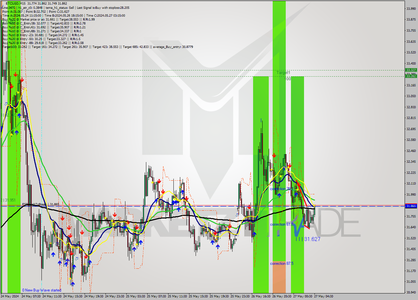Click the '25 May 03:30' time axis label
Image resolution: width=418 pixels, height=300 pixels.
pyautogui.click(x=135, y=296)
